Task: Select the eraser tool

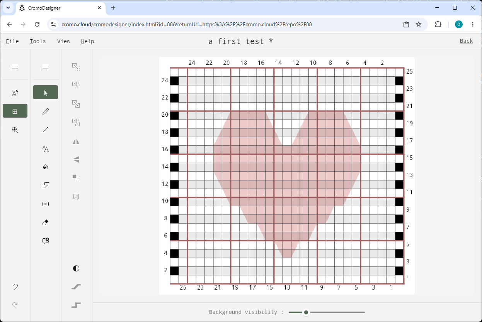Action: pyautogui.click(x=46, y=223)
